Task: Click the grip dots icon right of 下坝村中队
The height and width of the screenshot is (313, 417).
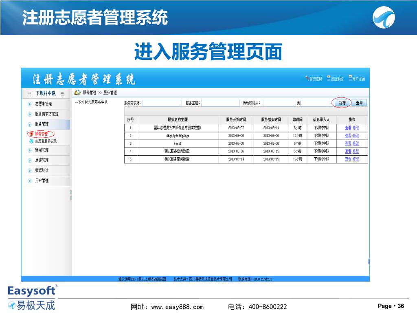Action: click(62, 93)
